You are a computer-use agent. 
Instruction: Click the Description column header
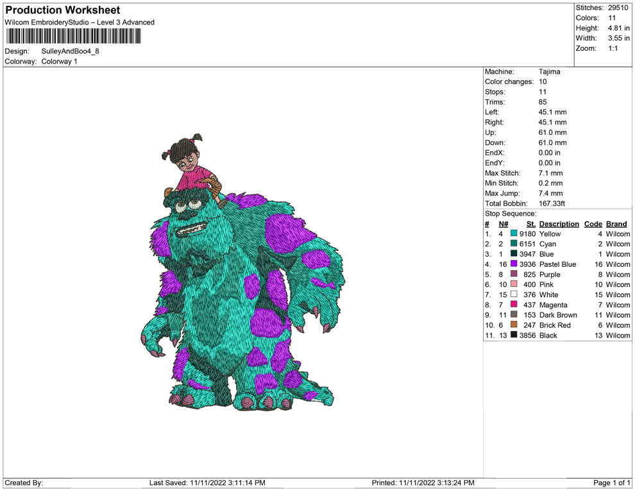point(559,224)
